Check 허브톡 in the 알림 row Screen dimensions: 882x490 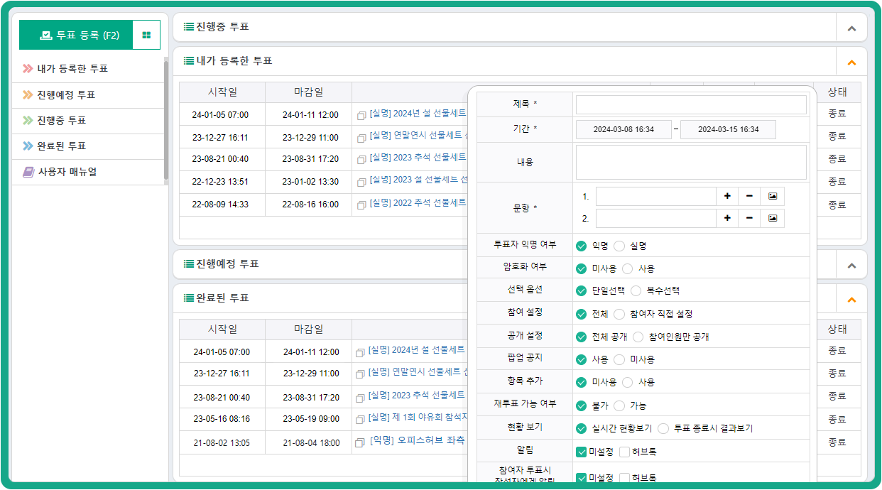(625, 452)
